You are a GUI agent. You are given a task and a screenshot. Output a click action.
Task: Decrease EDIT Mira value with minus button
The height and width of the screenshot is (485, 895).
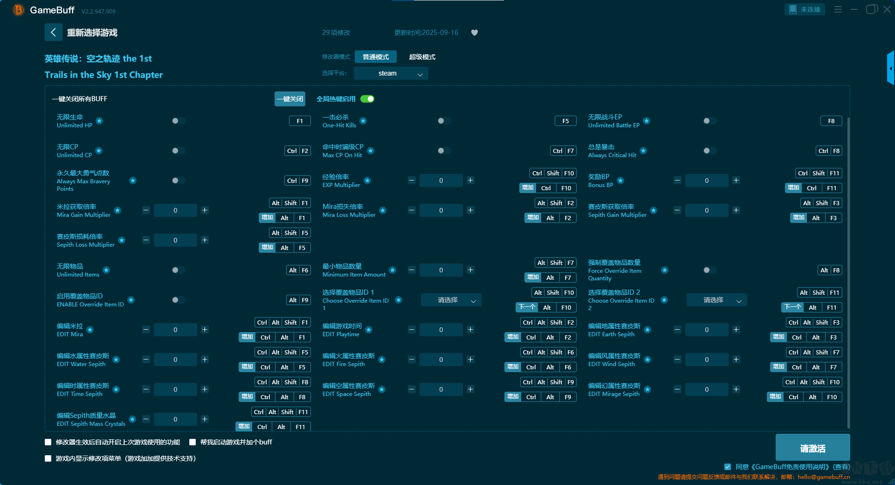146,330
